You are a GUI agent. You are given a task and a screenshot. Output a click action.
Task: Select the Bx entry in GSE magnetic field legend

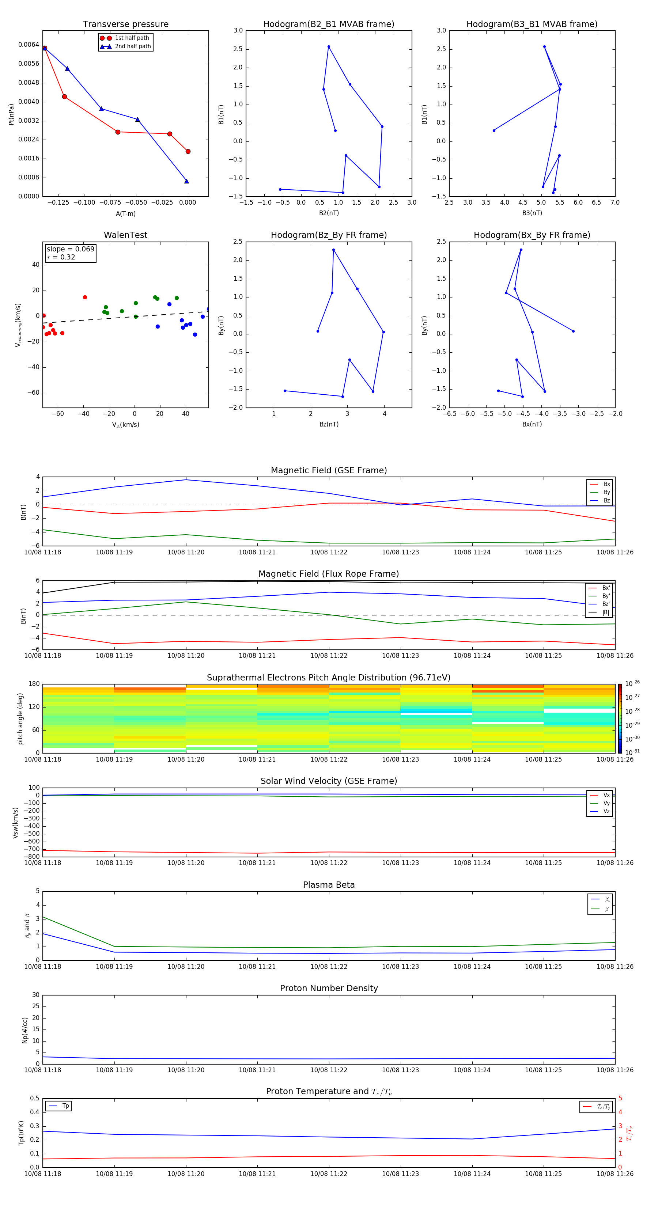[600, 484]
